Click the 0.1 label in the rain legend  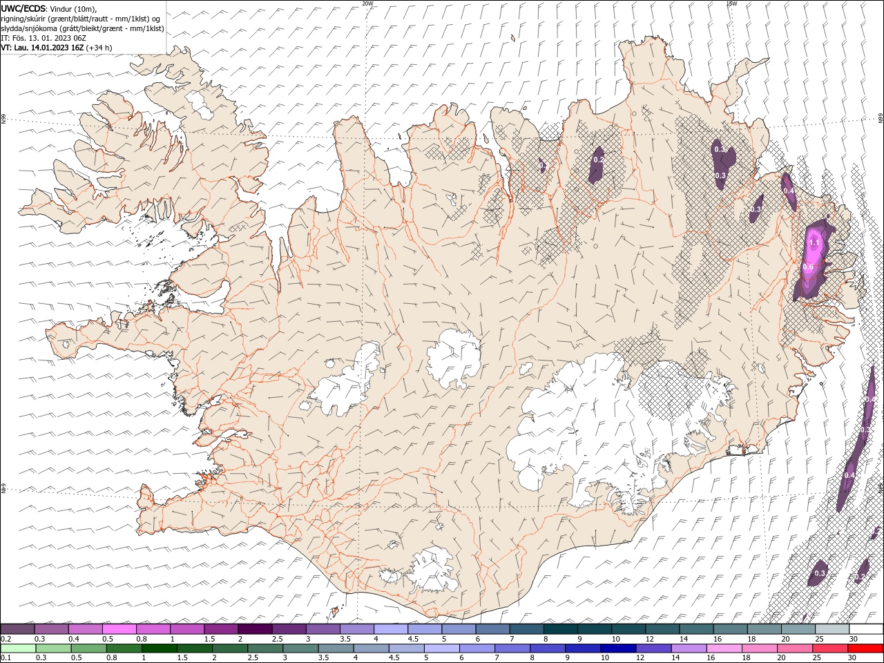6,658
